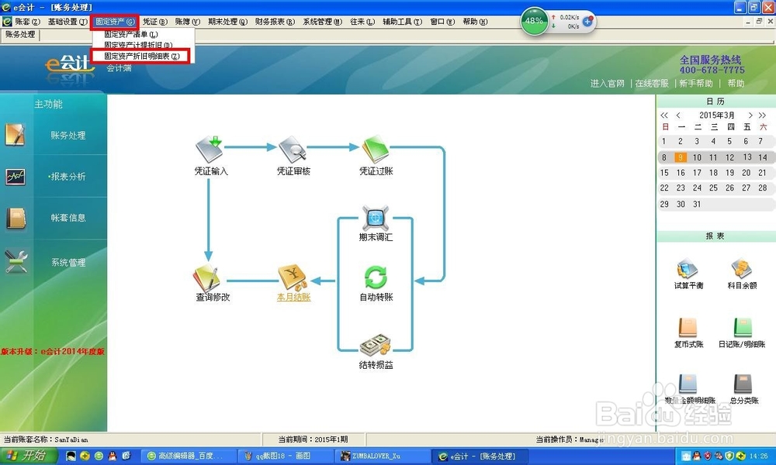Viewport: 776px width, 465px height.
Task: Open the 期末处理 menu
Action: [x=227, y=22]
